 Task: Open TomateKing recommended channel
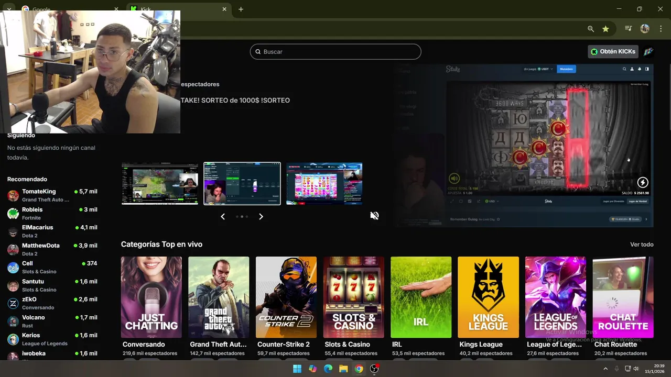click(52, 195)
